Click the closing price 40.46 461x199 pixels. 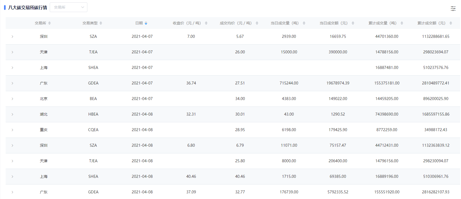[x=191, y=176]
